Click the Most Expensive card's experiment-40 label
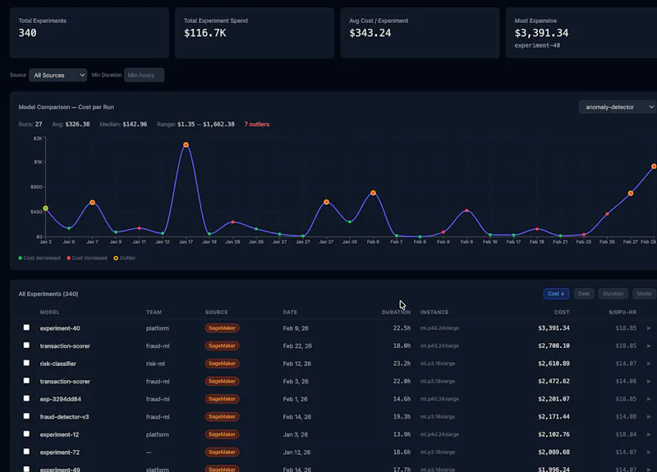 coord(537,45)
